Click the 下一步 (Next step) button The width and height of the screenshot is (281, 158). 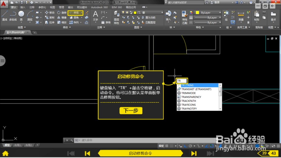[131, 111]
